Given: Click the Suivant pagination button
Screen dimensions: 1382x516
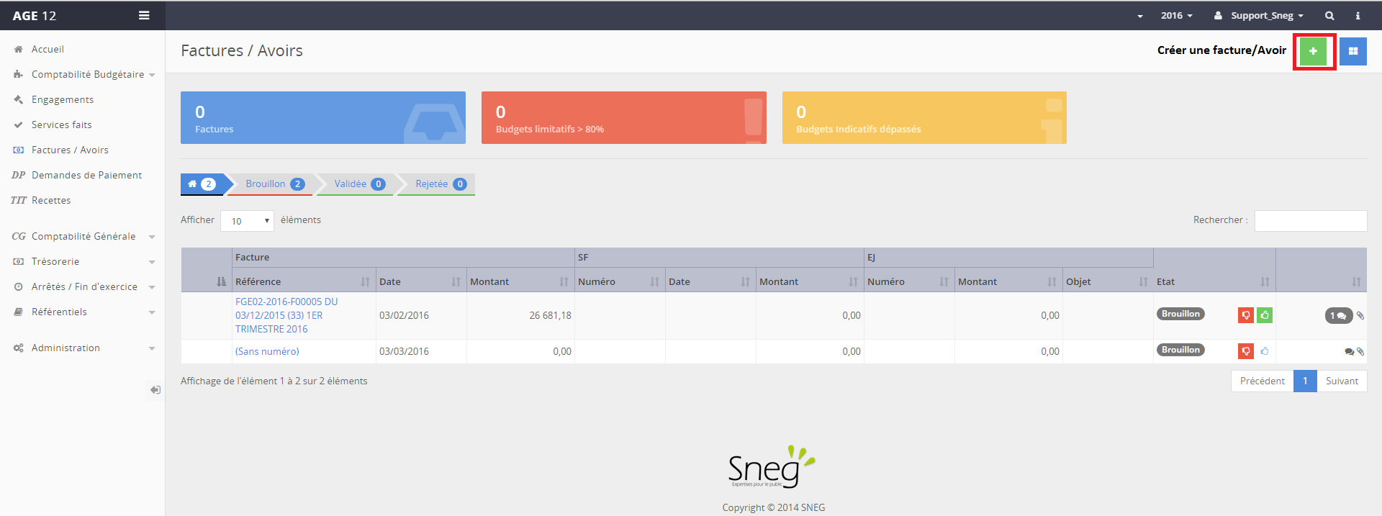Looking at the screenshot, I should [1342, 381].
